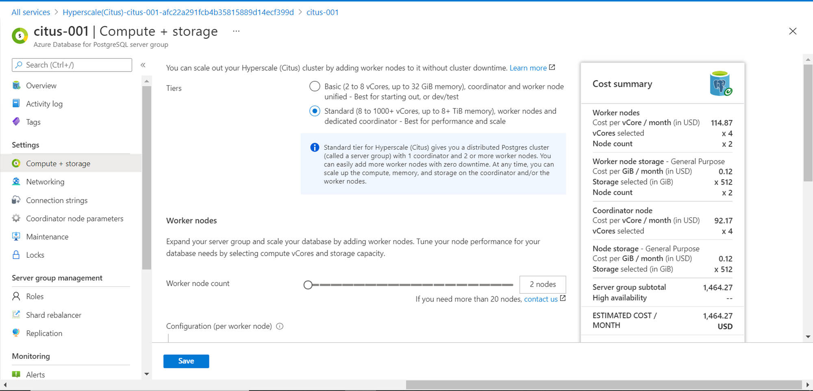Open the ellipsis more options menu
Viewport: 813px width, 391px height.
(236, 31)
